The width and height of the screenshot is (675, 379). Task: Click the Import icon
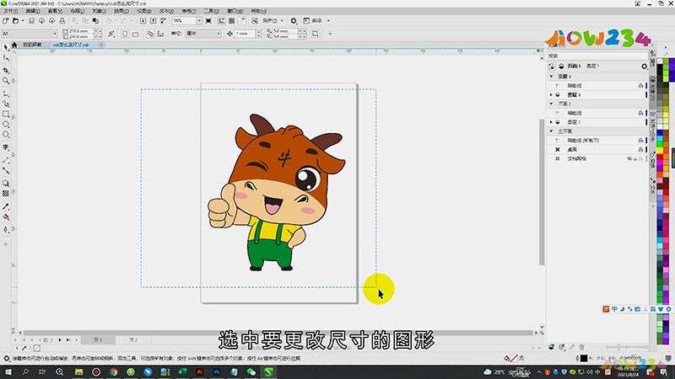[x=143, y=20]
